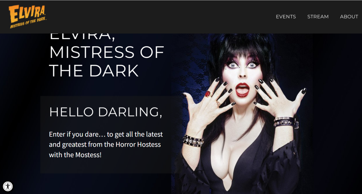Click 'Mistress of the Dark' logo tagline

[x=28, y=23]
